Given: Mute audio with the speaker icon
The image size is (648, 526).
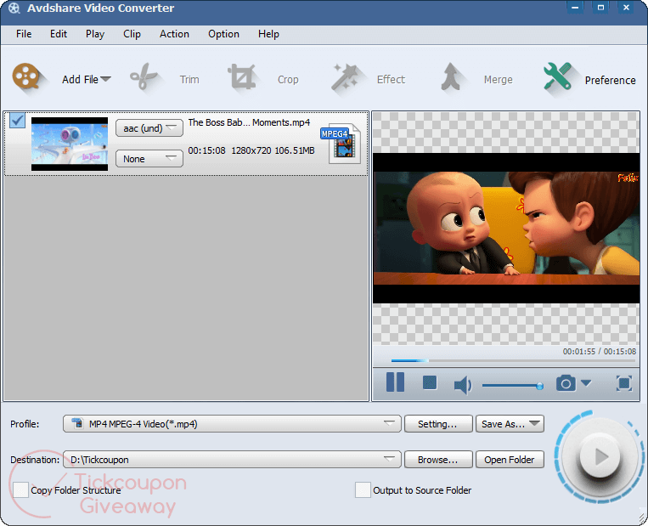Looking at the screenshot, I should coord(463,386).
